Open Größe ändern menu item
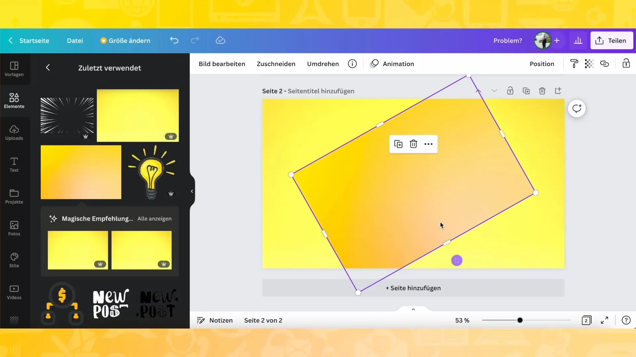This screenshot has width=636, height=357. [126, 41]
